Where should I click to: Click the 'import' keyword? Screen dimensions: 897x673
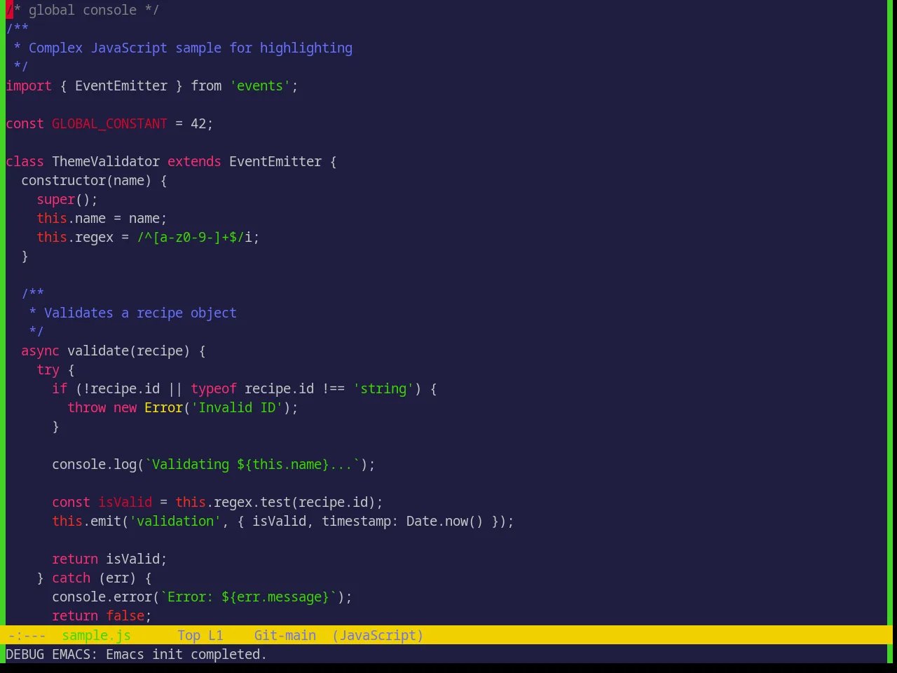(x=29, y=86)
